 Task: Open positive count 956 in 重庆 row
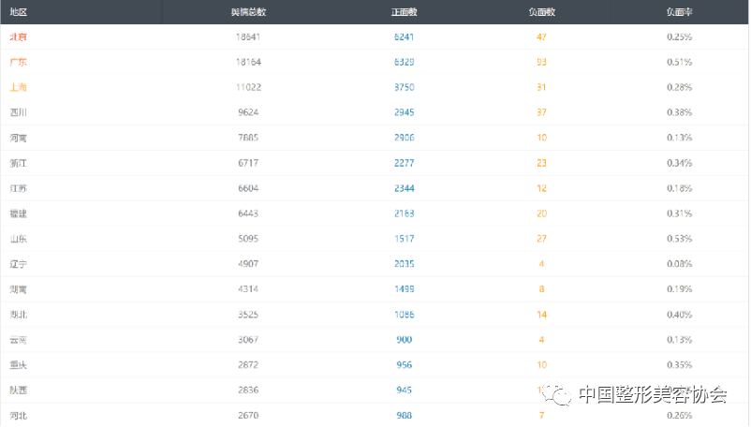(404, 365)
